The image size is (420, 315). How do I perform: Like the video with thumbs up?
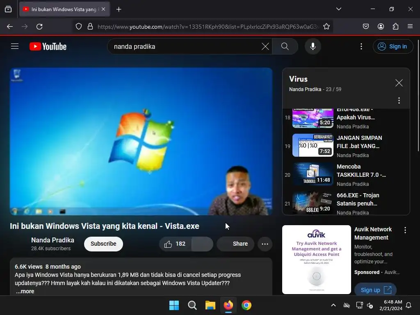176,244
